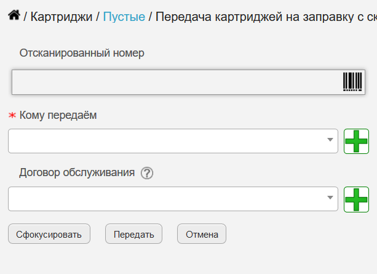Go to home via house icon
Viewport: 377px width, 274px height.
pos(14,15)
